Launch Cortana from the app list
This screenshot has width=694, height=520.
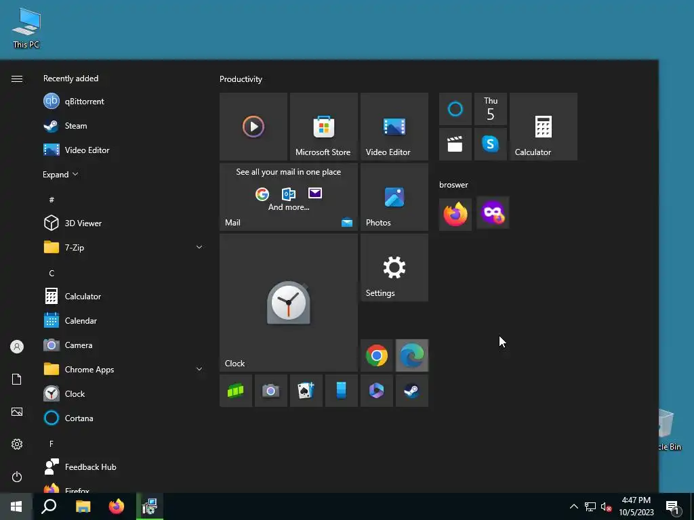click(122, 418)
